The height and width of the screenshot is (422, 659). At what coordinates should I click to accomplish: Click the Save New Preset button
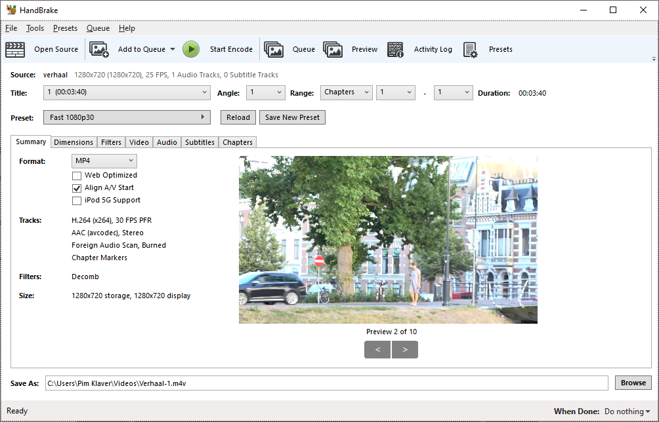292,117
